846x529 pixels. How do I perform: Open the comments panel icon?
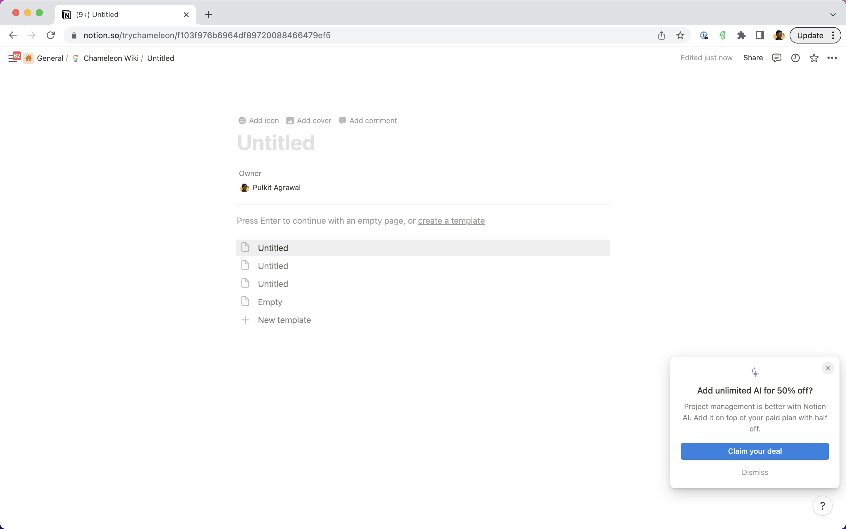click(x=776, y=58)
